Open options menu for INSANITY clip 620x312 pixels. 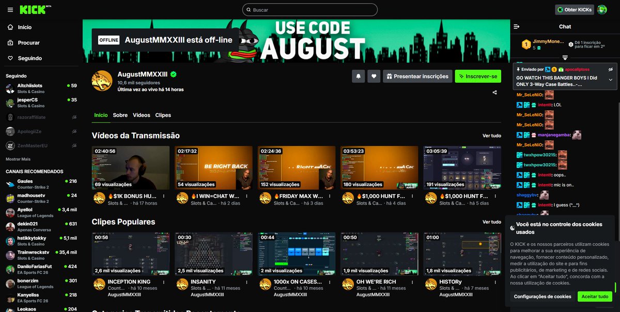(x=247, y=282)
